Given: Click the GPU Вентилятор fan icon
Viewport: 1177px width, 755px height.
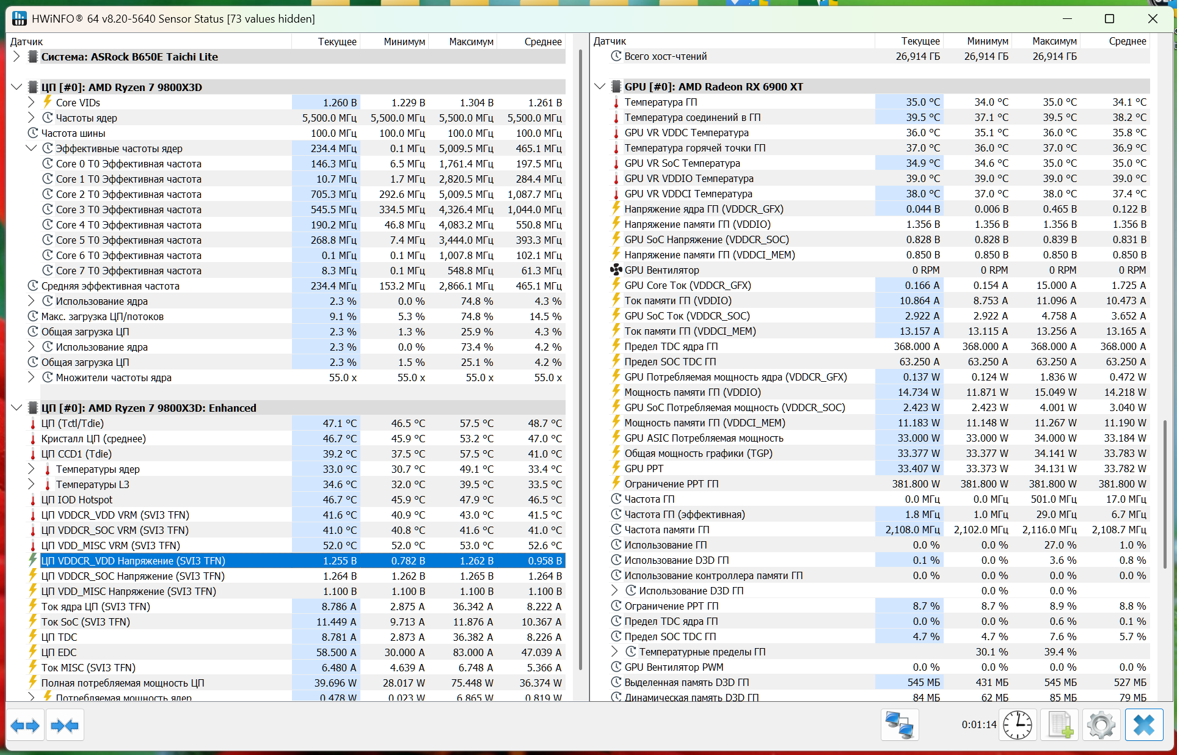Looking at the screenshot, I should [x=616, y=270].
